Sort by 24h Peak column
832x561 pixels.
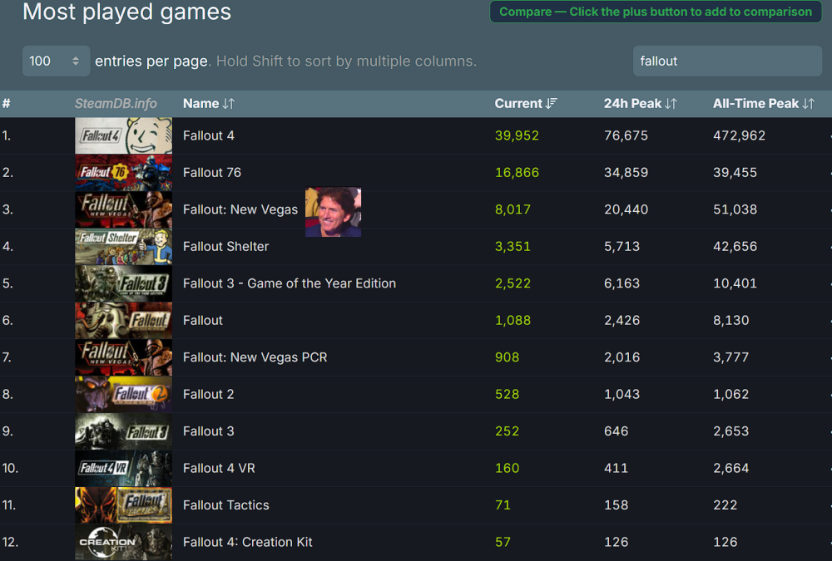coord(640,104)
